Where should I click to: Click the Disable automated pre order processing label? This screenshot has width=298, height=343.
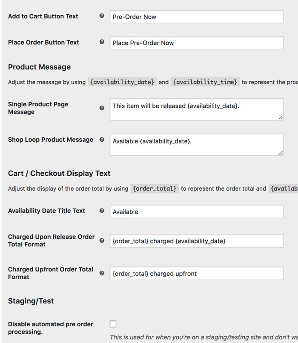click(x=51, y=328)
